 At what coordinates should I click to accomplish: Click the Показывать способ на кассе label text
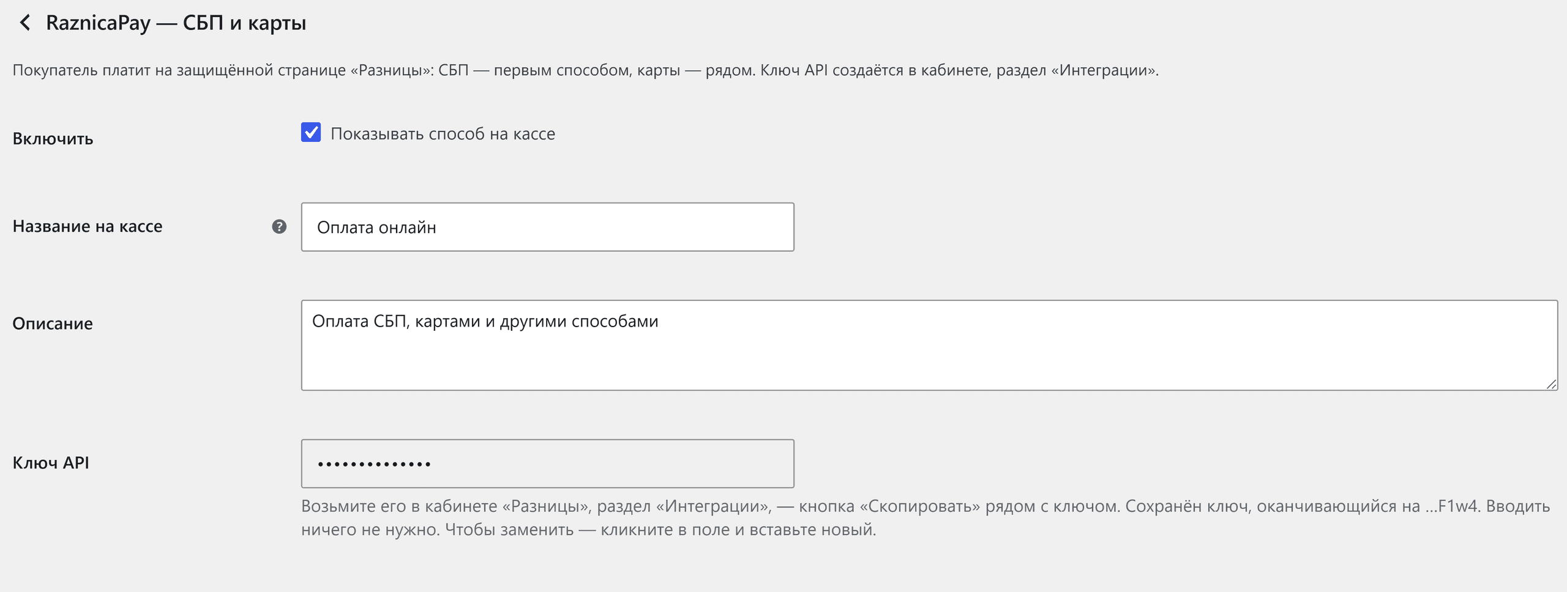(443, 134)
